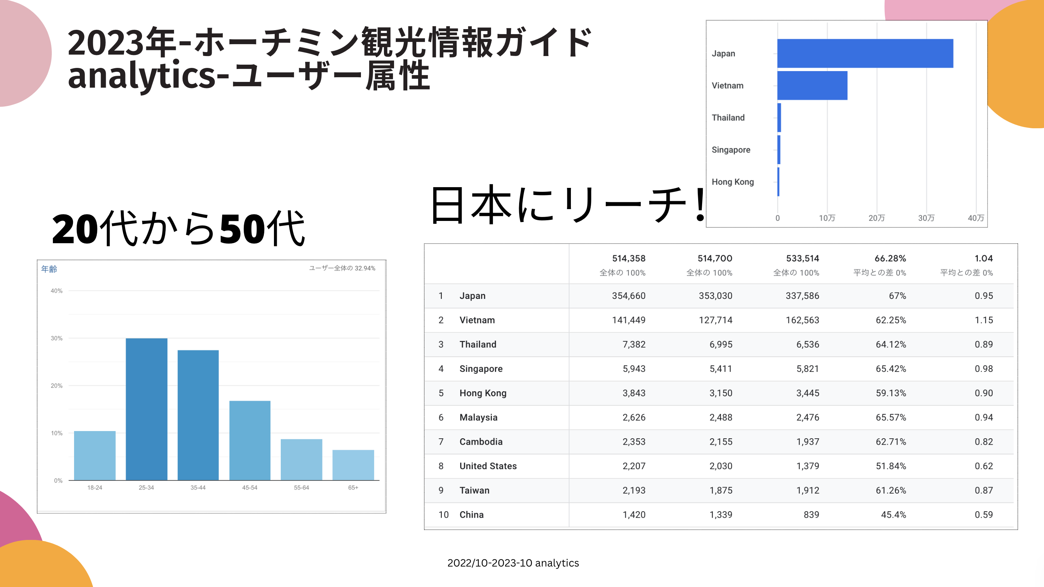Click the China row in table
The width and height of the screenshot is (1044, 587).
tap(471, 514)
